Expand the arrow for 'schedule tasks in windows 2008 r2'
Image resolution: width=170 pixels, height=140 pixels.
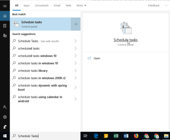click(76, 78)
